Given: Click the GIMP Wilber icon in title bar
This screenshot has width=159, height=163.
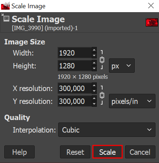Looking at the screenshot, I should click(5, 6).
